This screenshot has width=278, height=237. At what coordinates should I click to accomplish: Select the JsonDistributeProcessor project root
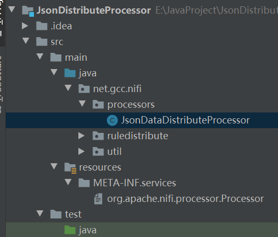[x=94, y=10]
